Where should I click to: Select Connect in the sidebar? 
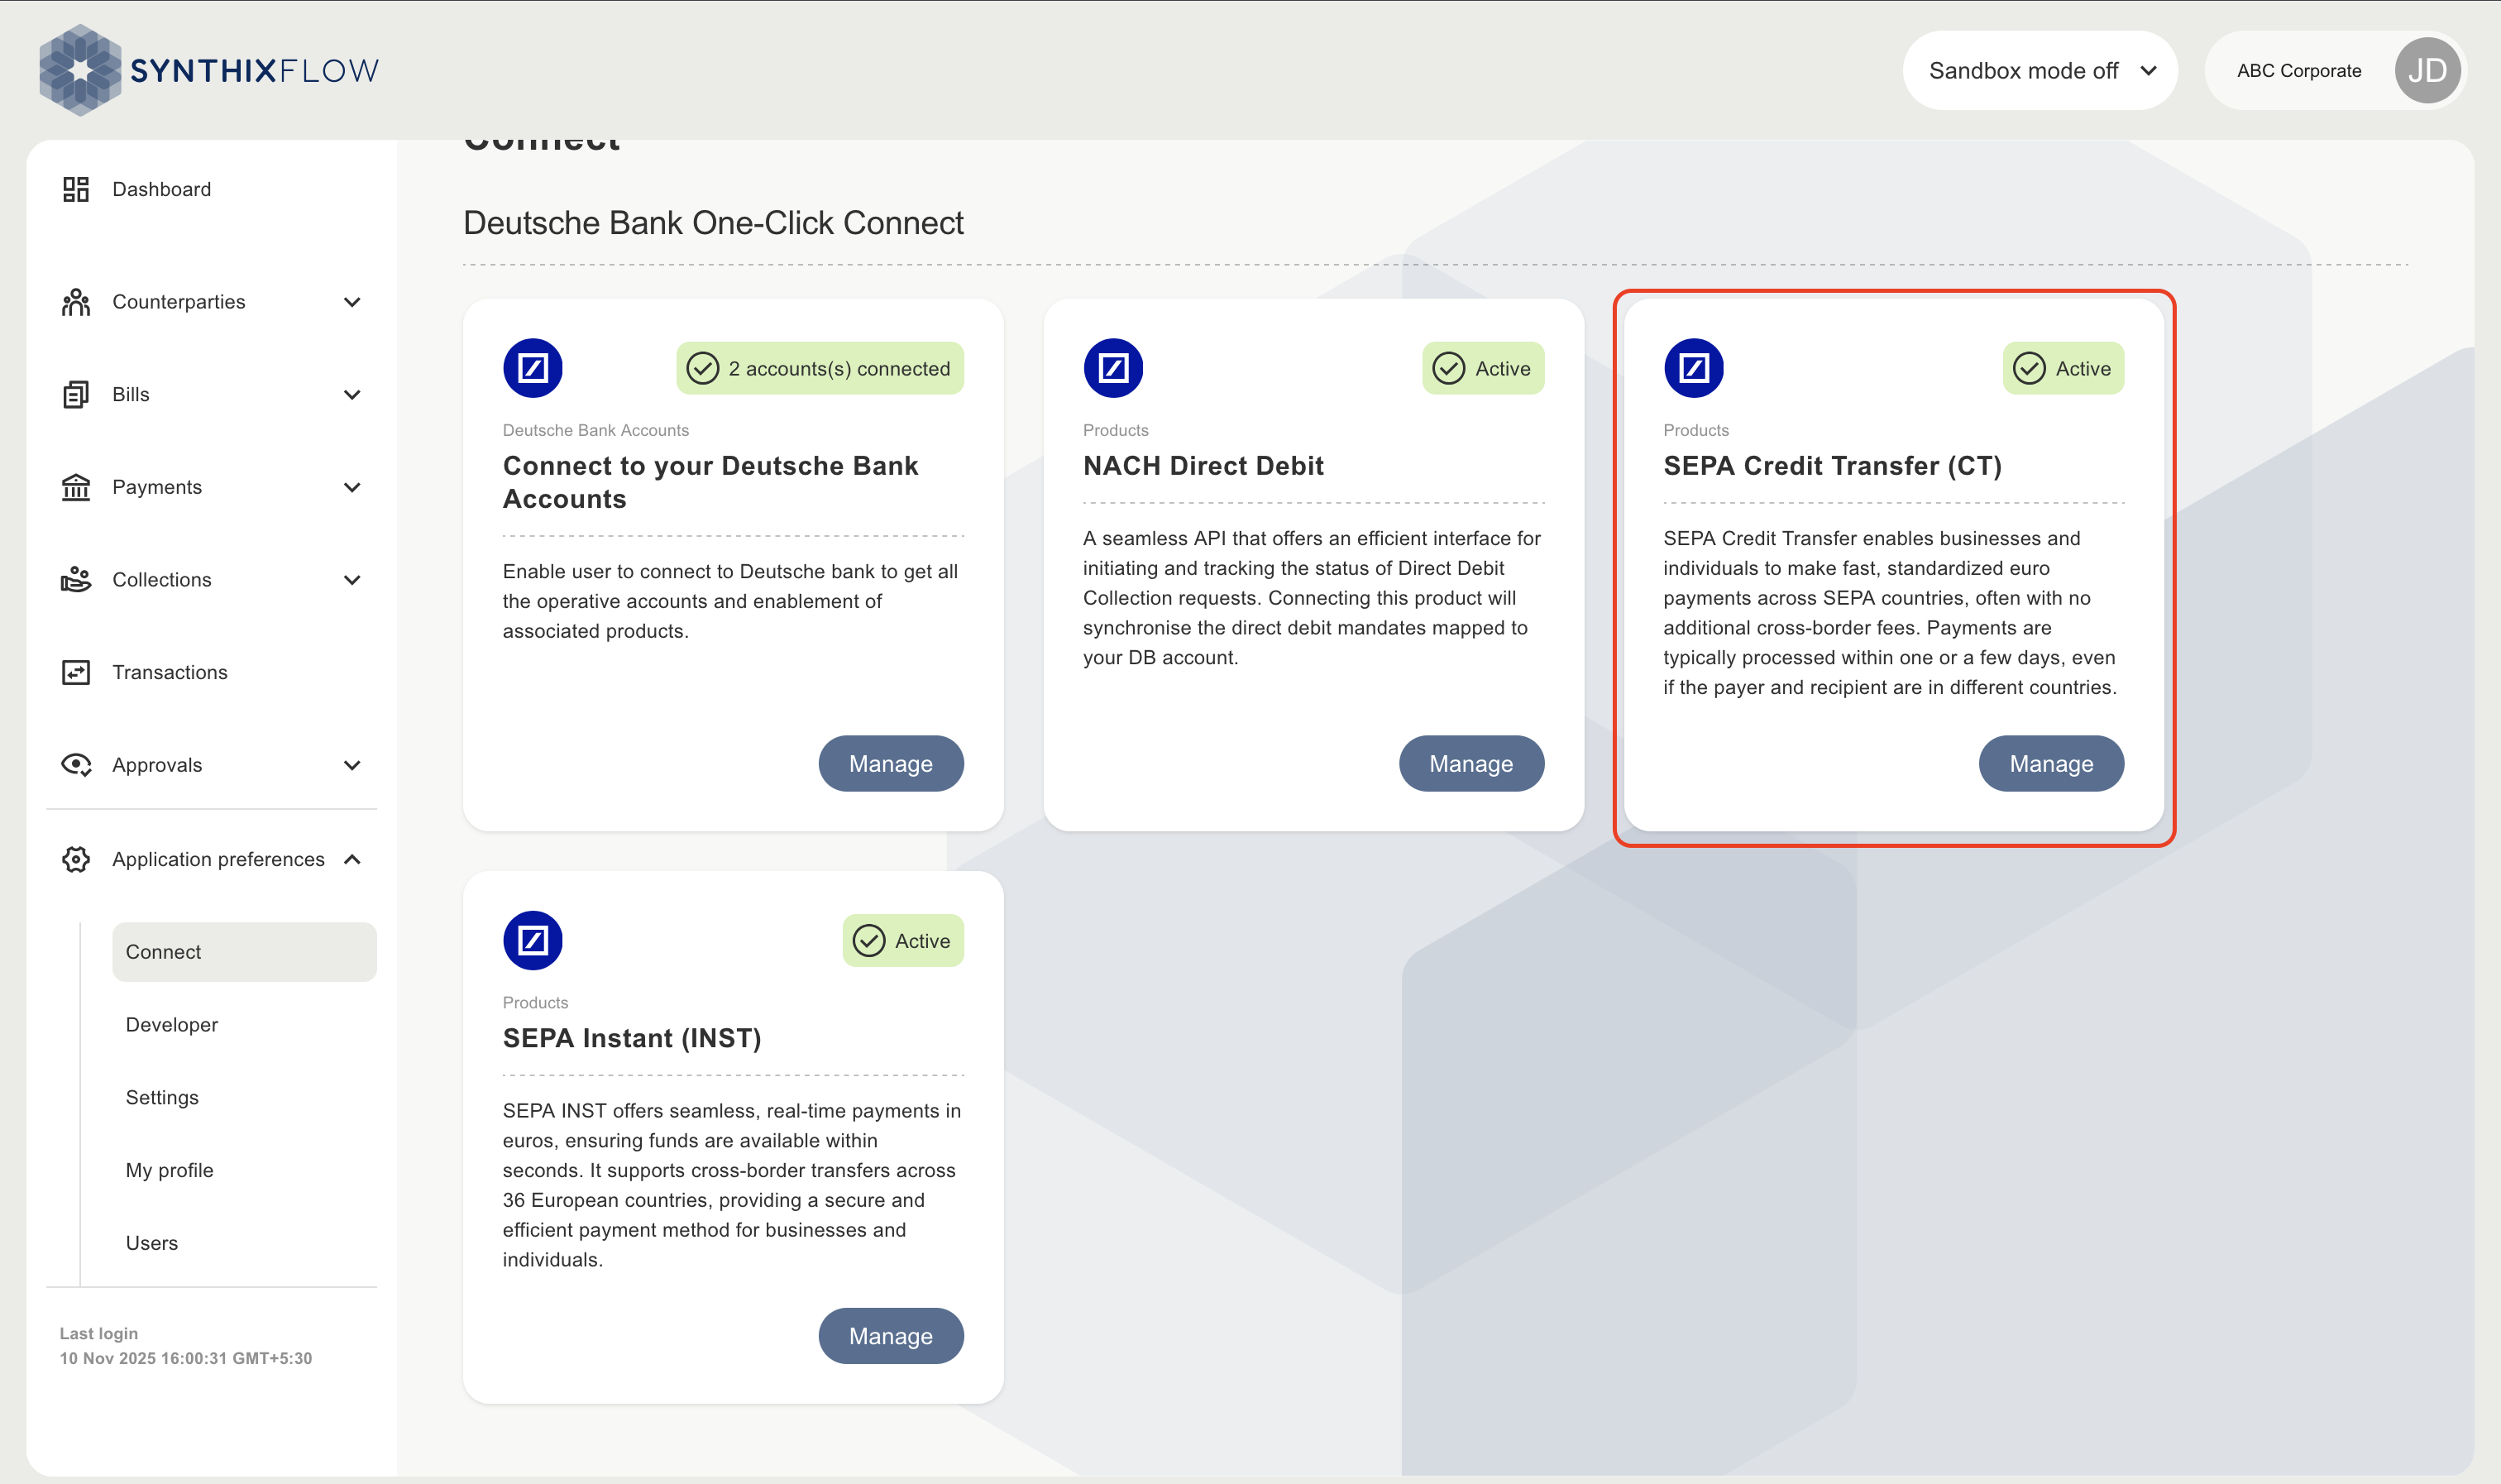pos(244,952)
